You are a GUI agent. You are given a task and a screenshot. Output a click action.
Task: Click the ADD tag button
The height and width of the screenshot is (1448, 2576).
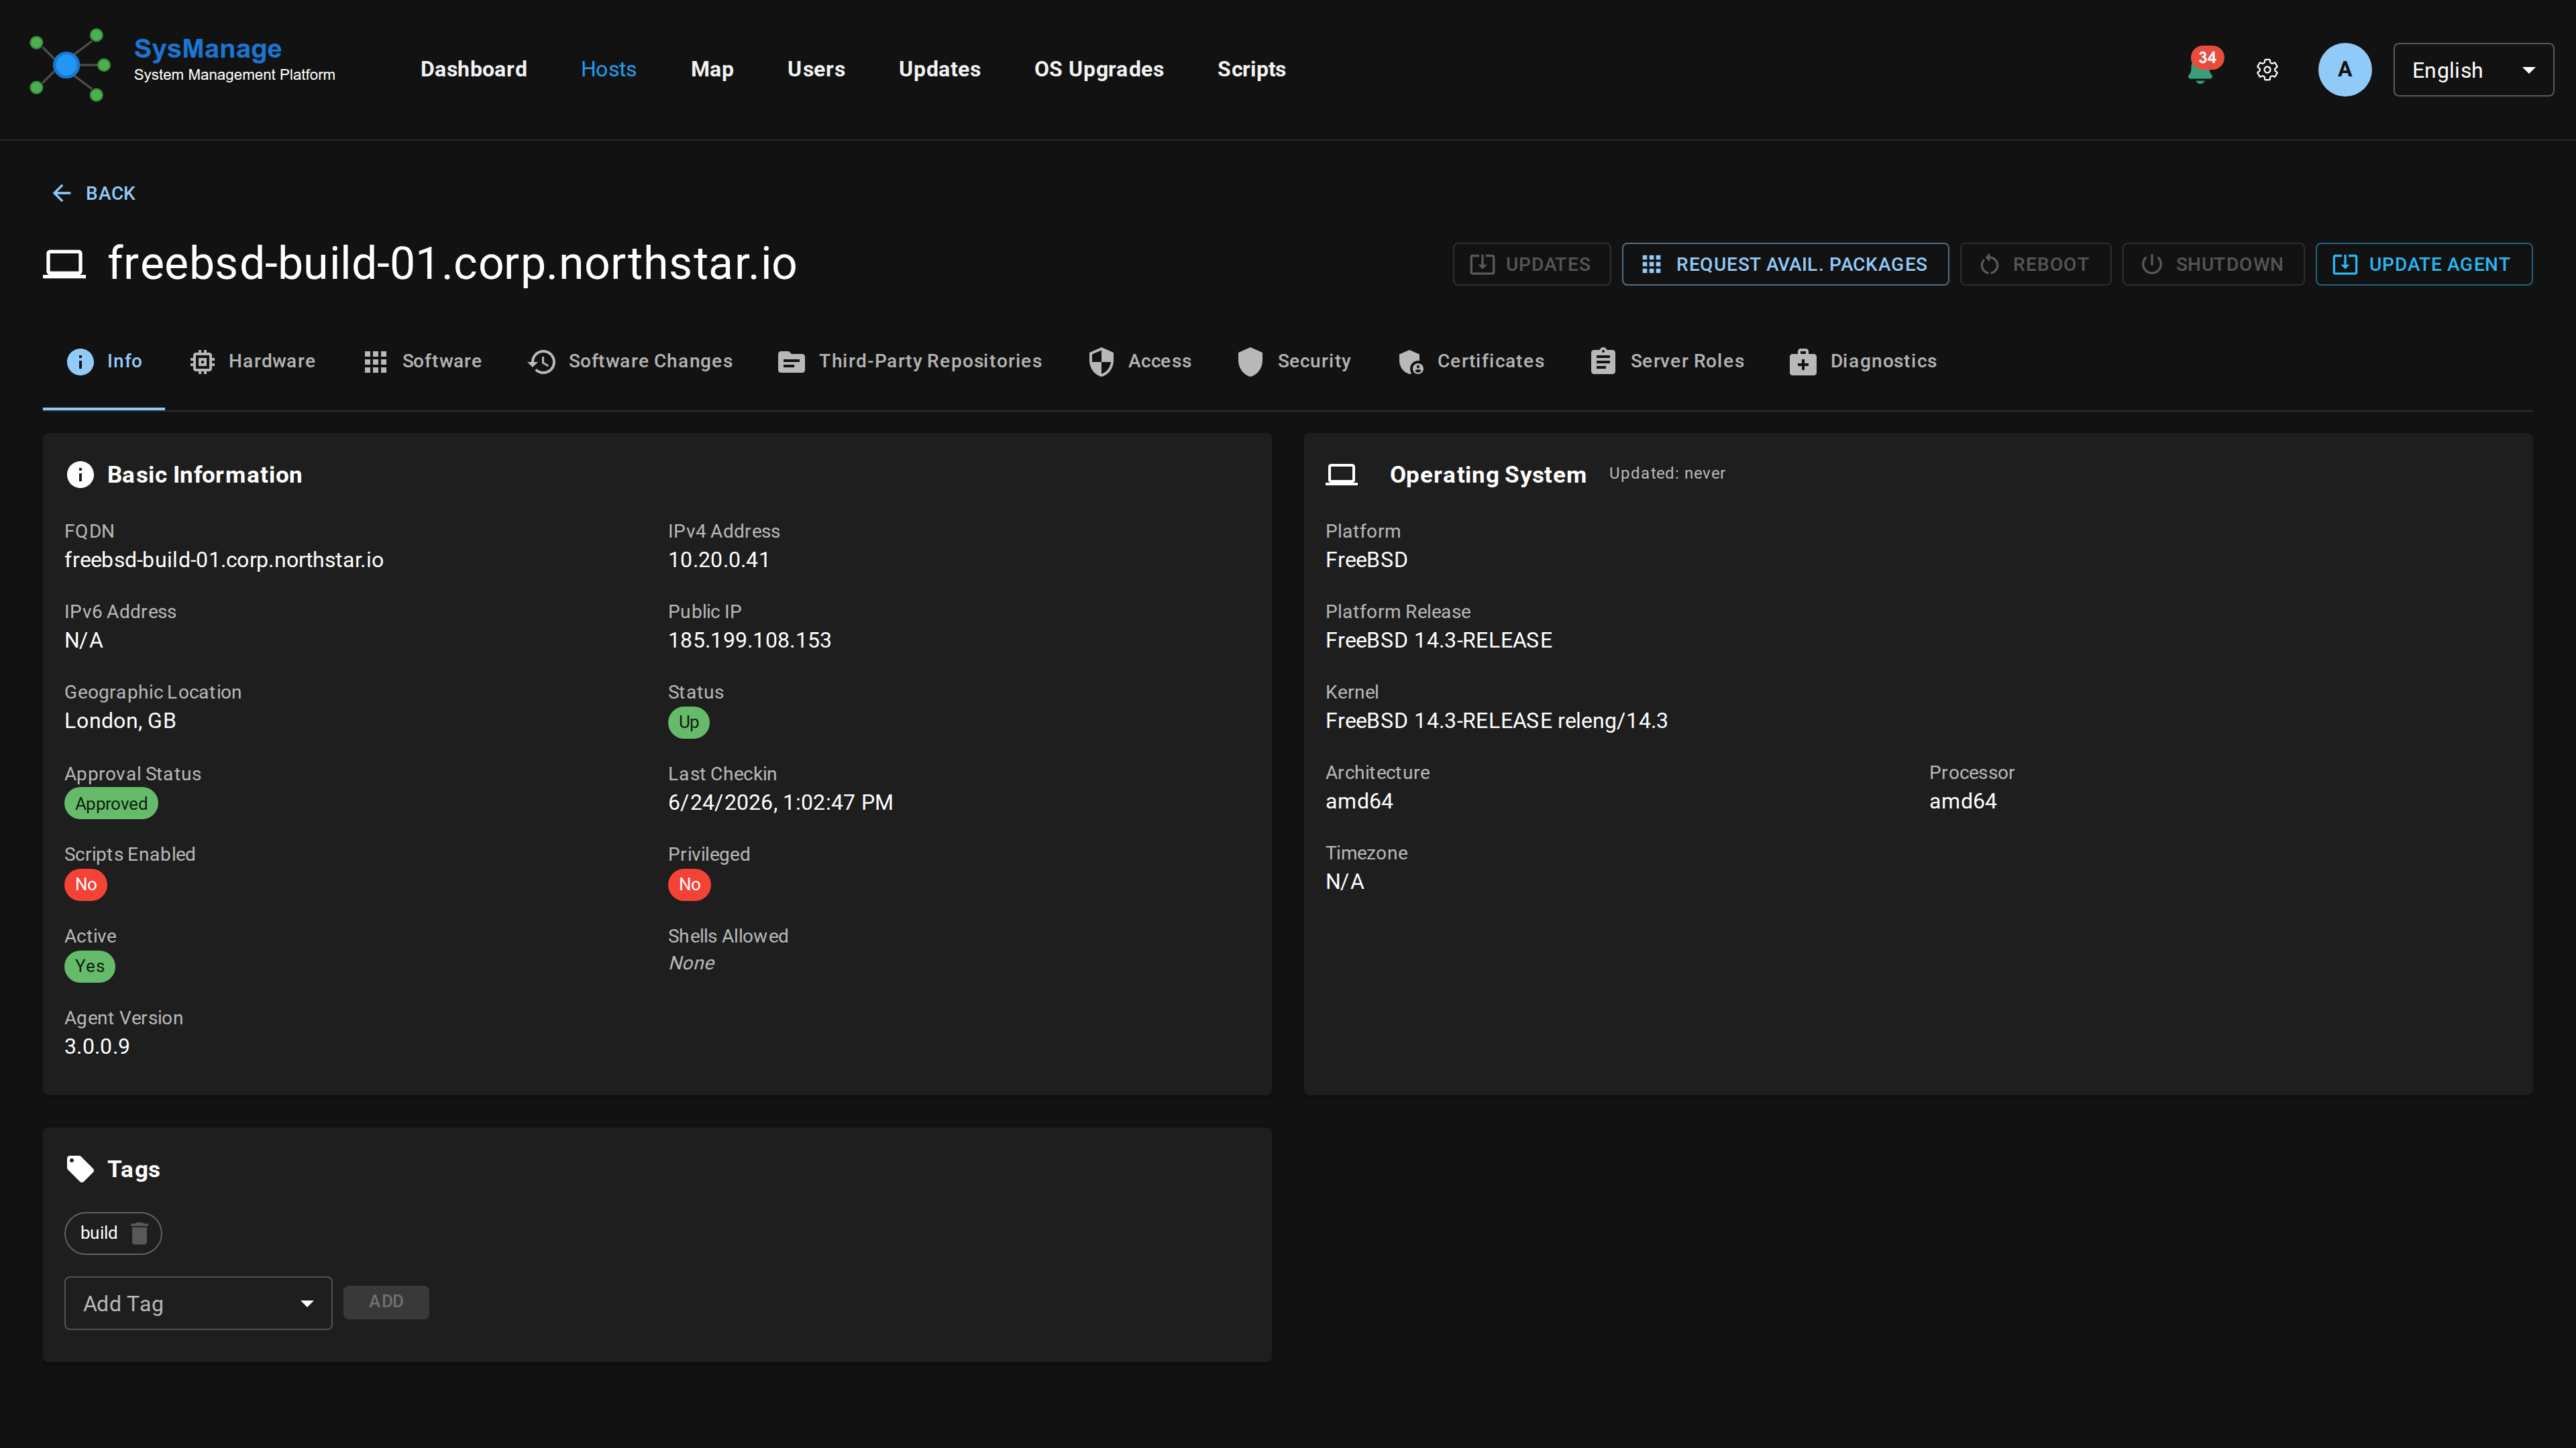(x=386, y=1302)
